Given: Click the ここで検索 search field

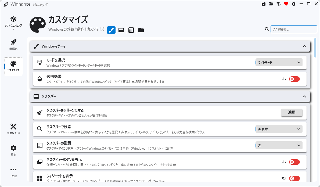Looking at the screenshot, I should [294, 29].
